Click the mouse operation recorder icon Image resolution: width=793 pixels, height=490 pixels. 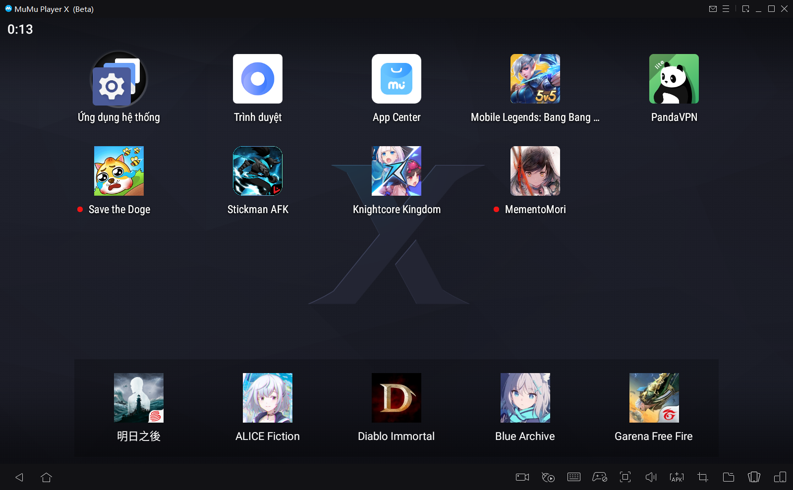pyautogui.click(x=548, y=477)
